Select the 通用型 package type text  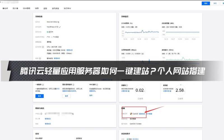pos(49,42)
